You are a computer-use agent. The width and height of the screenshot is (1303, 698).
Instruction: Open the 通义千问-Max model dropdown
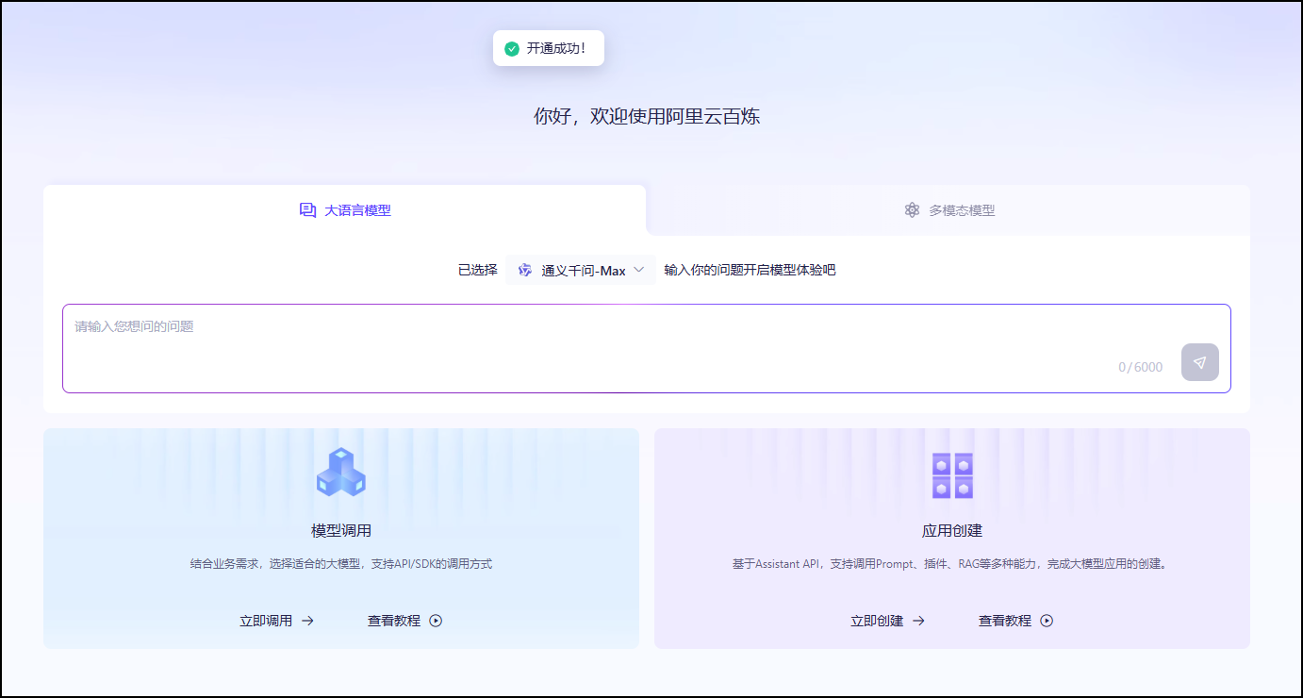click(581, 270)
